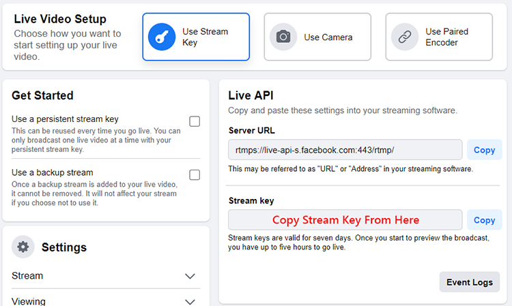The width and height of the screenshot is (512, 306).
Task: Click the Server URL text field
Action: 345,150
